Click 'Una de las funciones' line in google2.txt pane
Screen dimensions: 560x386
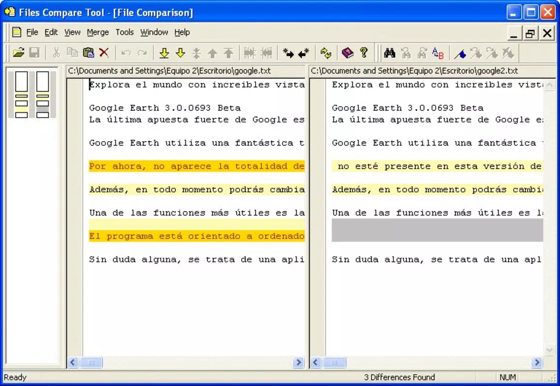coord(437,213)
